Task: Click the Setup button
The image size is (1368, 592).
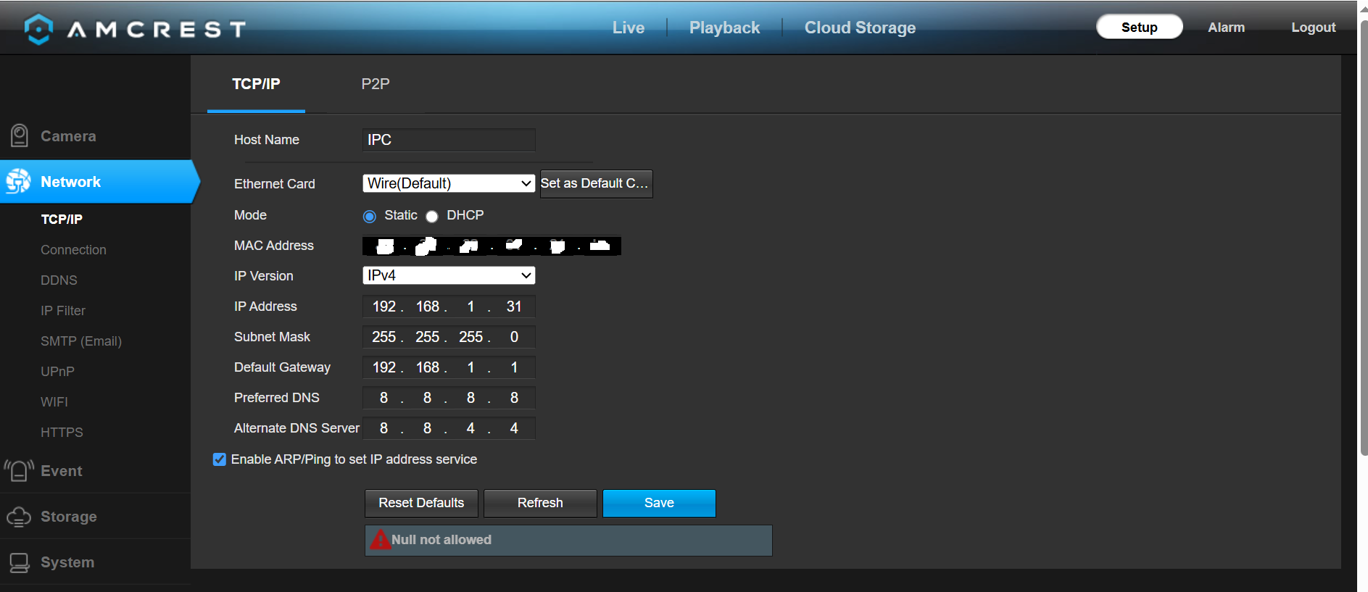Action: pos(1139,28)
